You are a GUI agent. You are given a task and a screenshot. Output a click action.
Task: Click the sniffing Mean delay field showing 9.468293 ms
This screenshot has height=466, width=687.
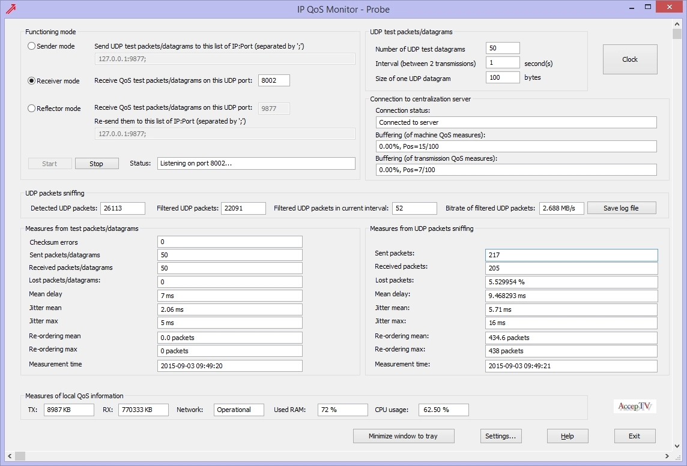[x=571, y=296]
